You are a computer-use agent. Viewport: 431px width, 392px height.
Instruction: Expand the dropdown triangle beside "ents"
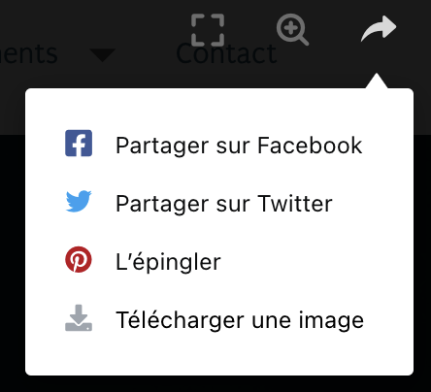[x=102, y=55]
